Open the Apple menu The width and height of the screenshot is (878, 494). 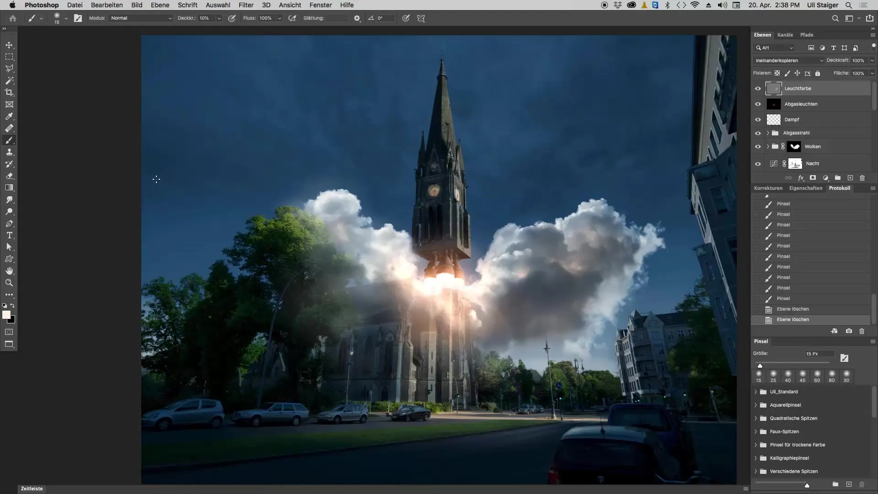click(12, 5)
